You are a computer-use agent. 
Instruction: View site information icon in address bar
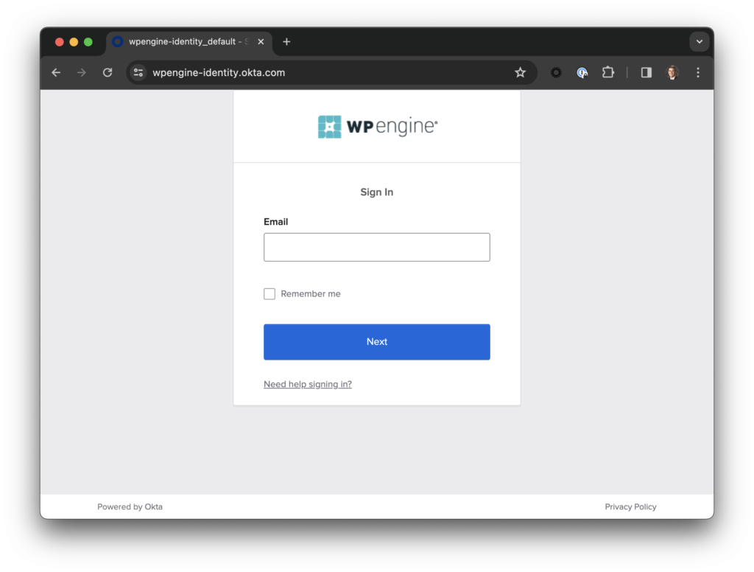coord(138,73)
